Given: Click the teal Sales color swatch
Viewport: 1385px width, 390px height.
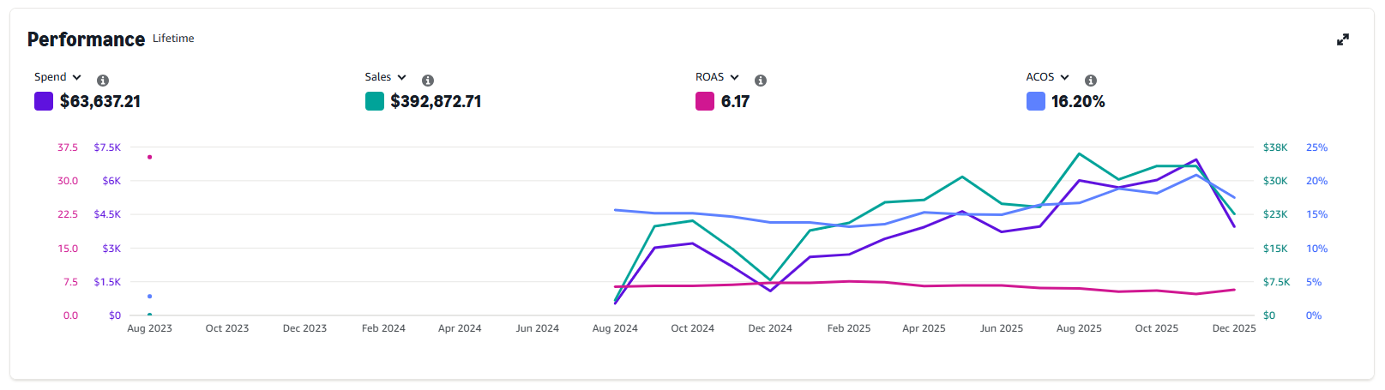Looking at the screenshot, I should (x=375, y=101).
